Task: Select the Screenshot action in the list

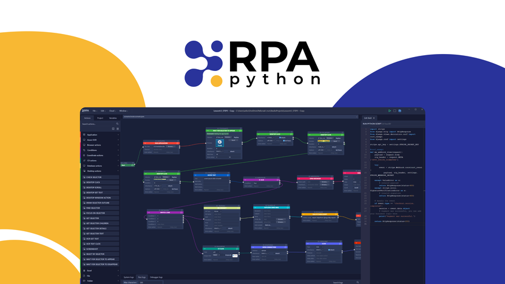Action: pos(92,248)
